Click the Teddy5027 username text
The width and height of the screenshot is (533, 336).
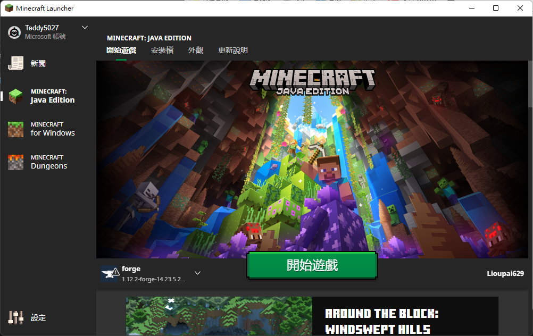[42, 28]
